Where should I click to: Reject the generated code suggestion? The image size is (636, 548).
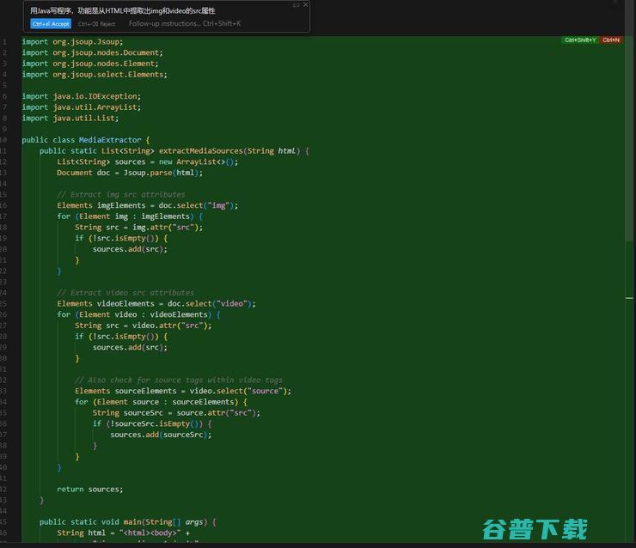[96, 24]
